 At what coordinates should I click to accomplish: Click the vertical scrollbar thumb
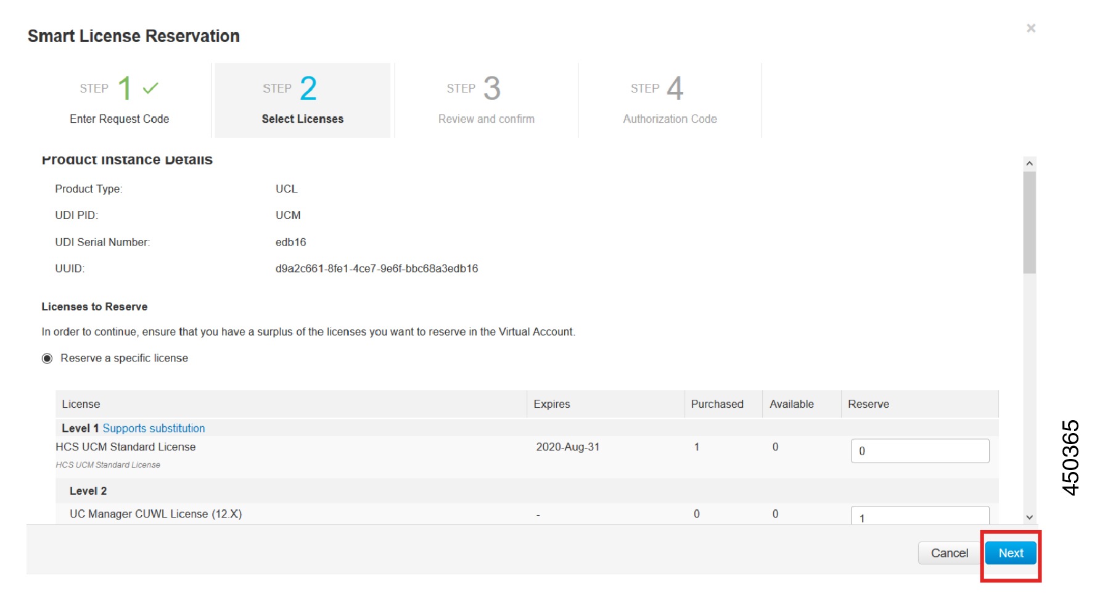(x=1029, y=216)
